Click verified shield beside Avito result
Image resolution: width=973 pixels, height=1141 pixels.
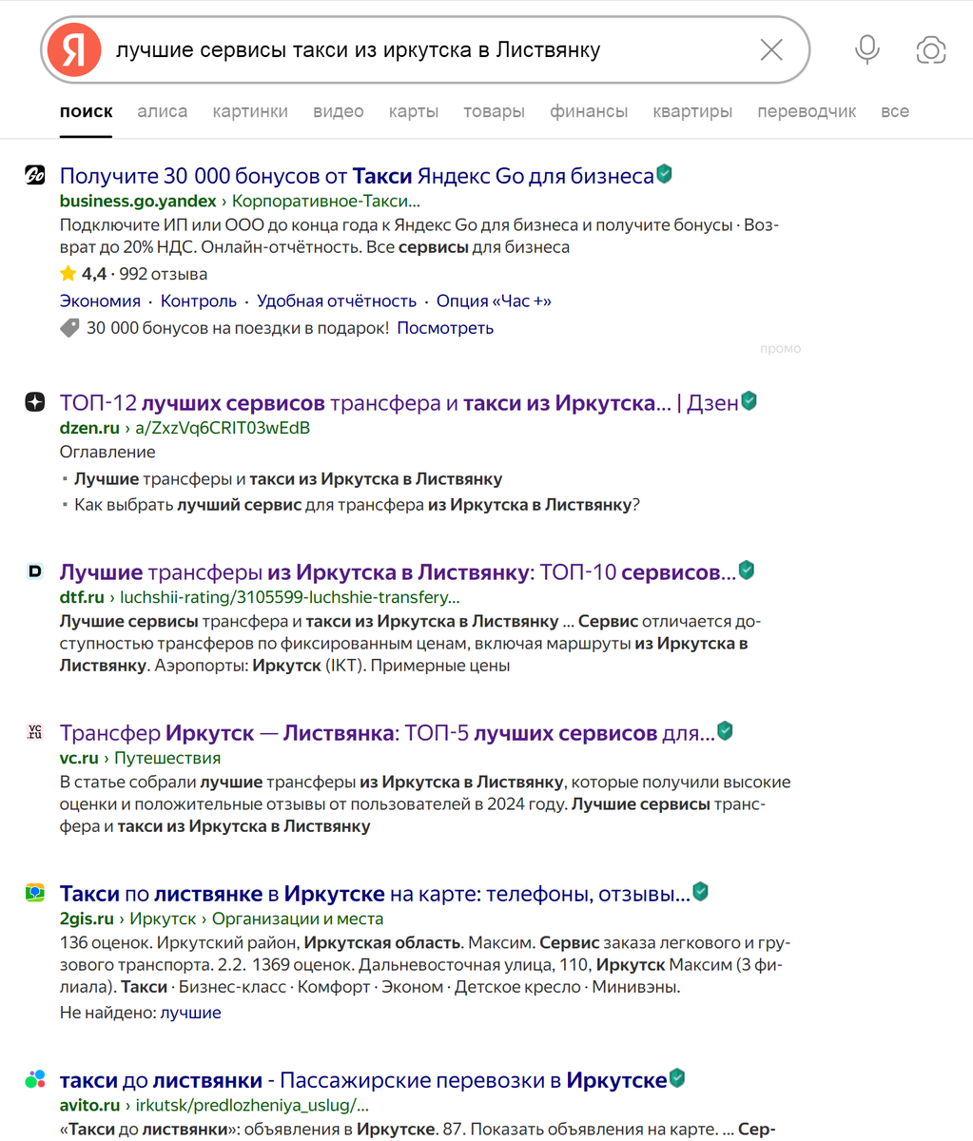[677, 1078]
